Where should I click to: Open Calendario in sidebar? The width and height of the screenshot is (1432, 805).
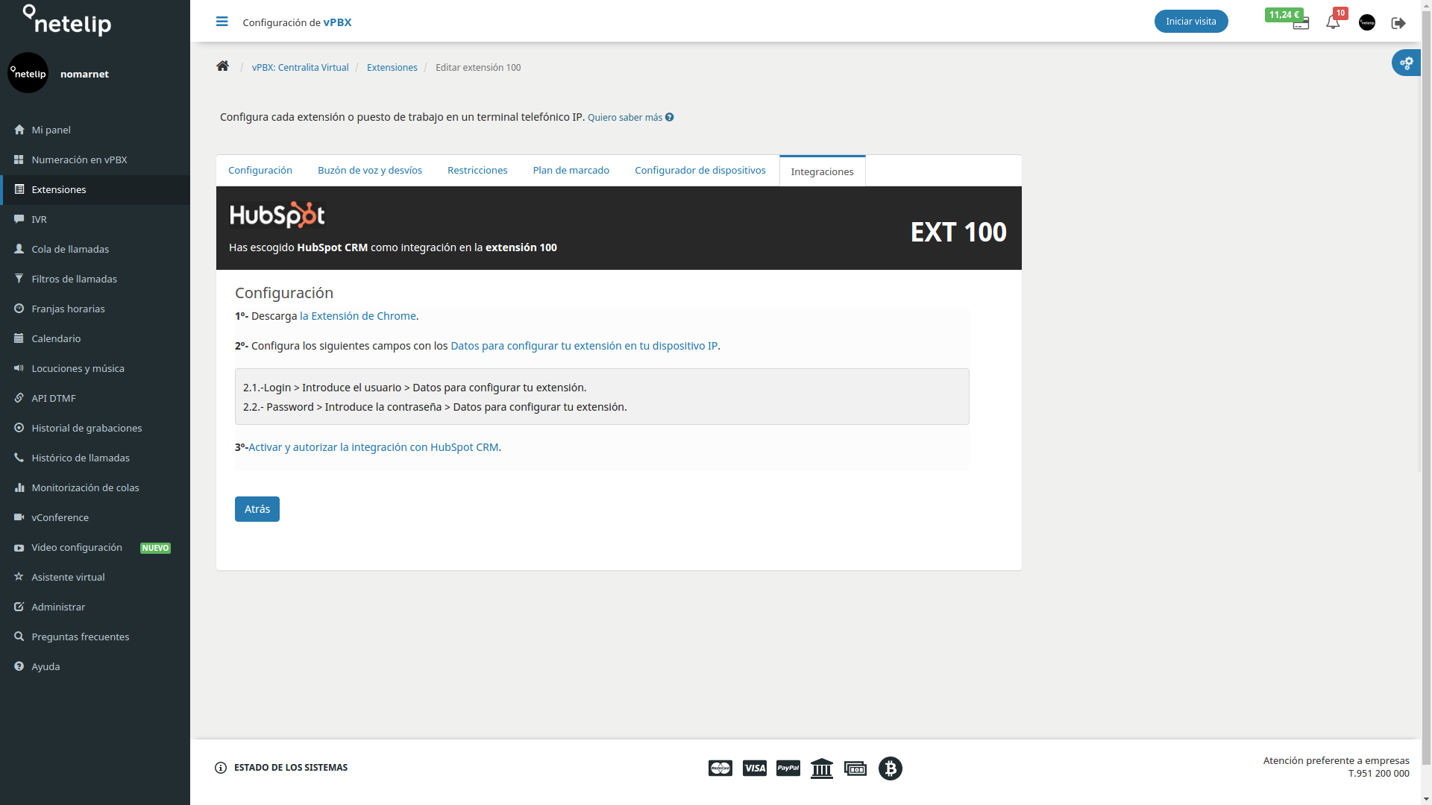coord(95,338)
